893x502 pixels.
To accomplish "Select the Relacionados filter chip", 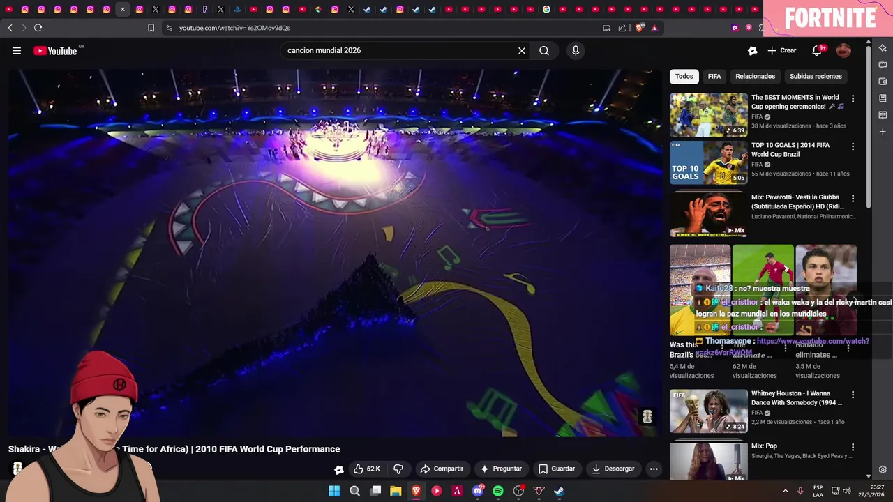I will pos(755,77).
